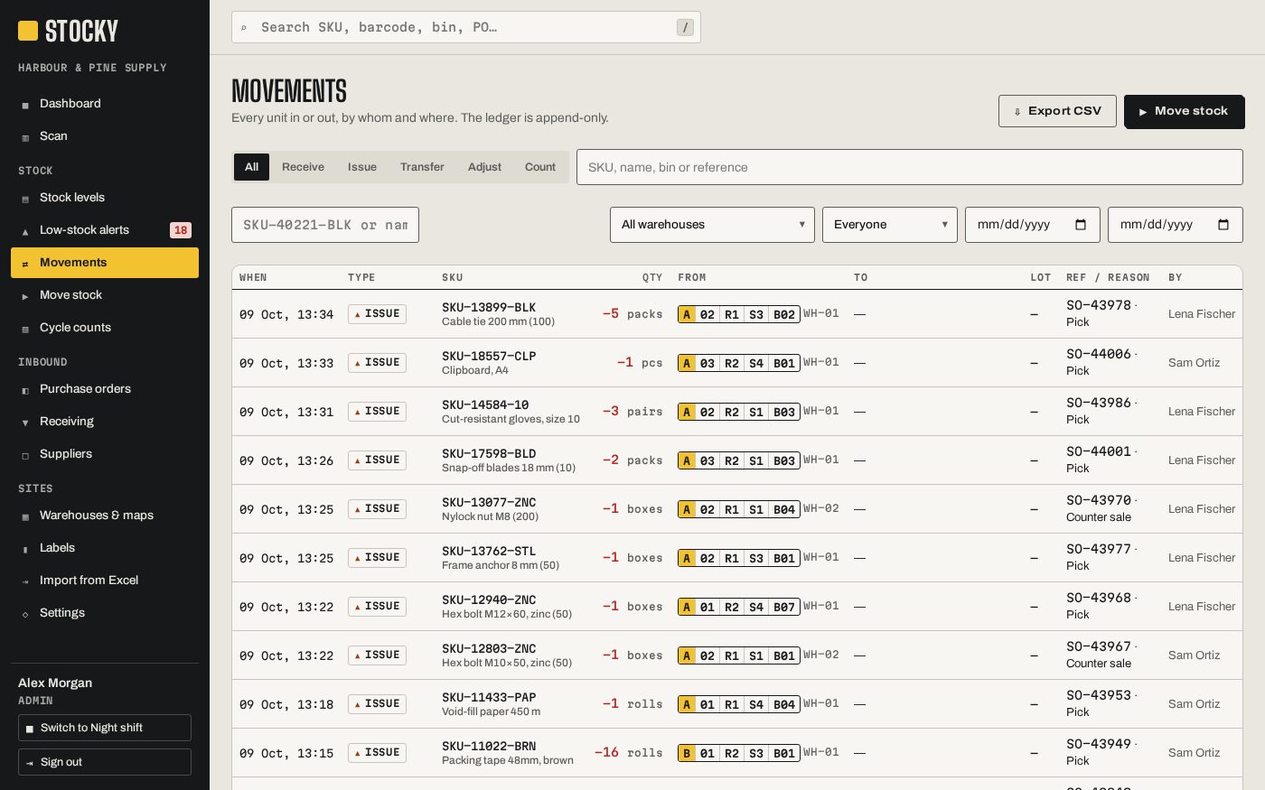Filter movements by Adjust
This screenshot has height=790, width=1265.
[484, 167]
